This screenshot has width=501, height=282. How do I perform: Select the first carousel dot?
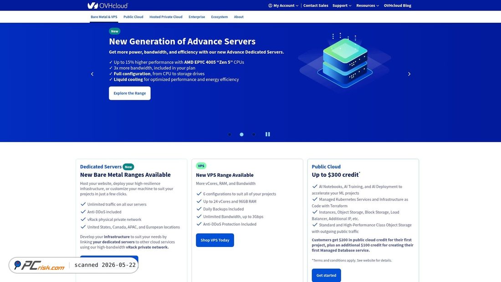click(230, 134)
